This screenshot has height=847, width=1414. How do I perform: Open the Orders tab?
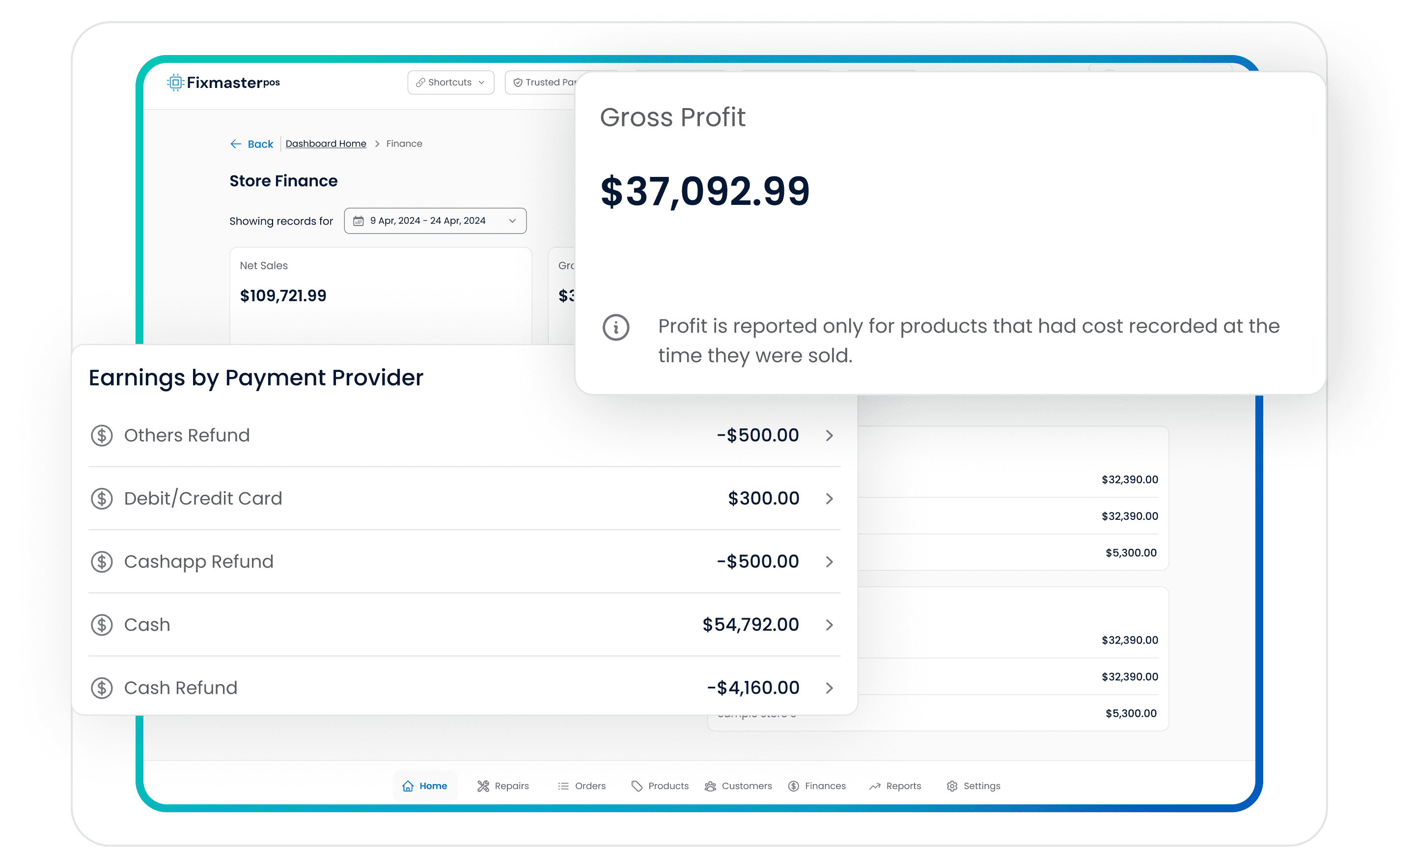coord(582,786)
